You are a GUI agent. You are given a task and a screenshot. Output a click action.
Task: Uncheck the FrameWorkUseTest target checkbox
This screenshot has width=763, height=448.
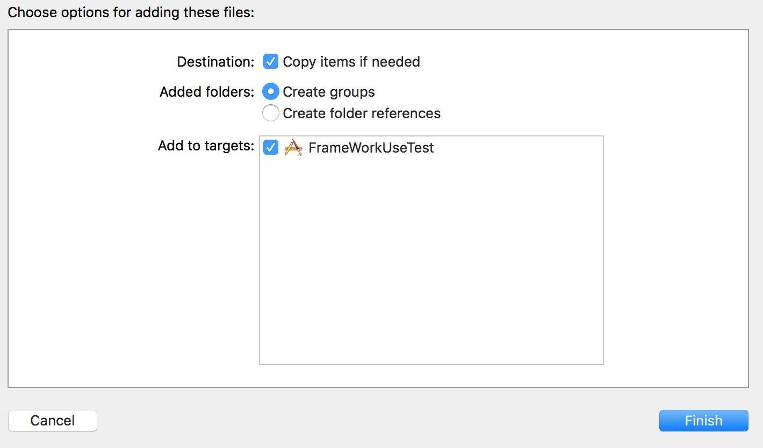pyautogui.click(x=270, y=148)
